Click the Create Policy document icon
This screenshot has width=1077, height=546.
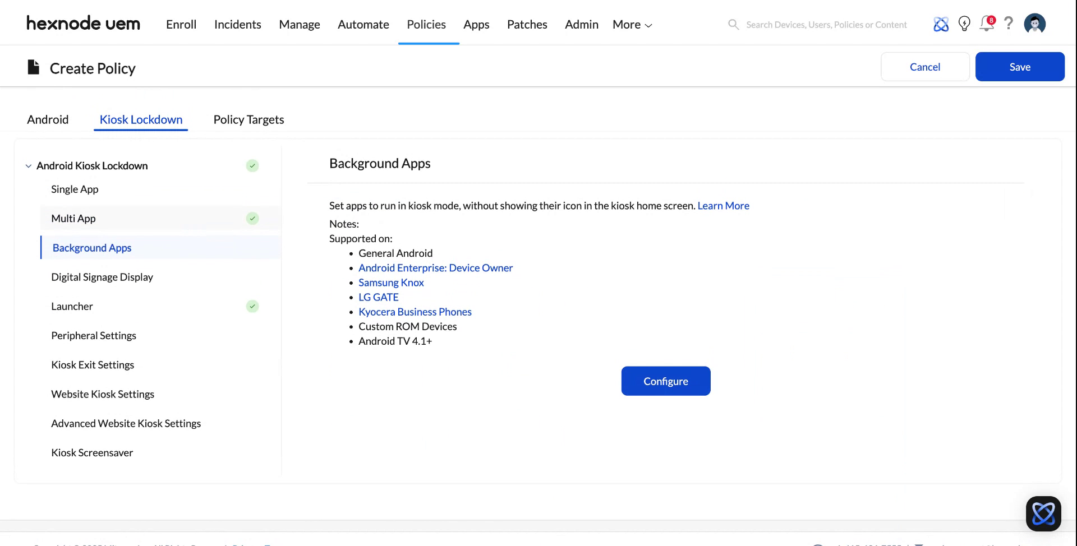(x=33, y=66)
